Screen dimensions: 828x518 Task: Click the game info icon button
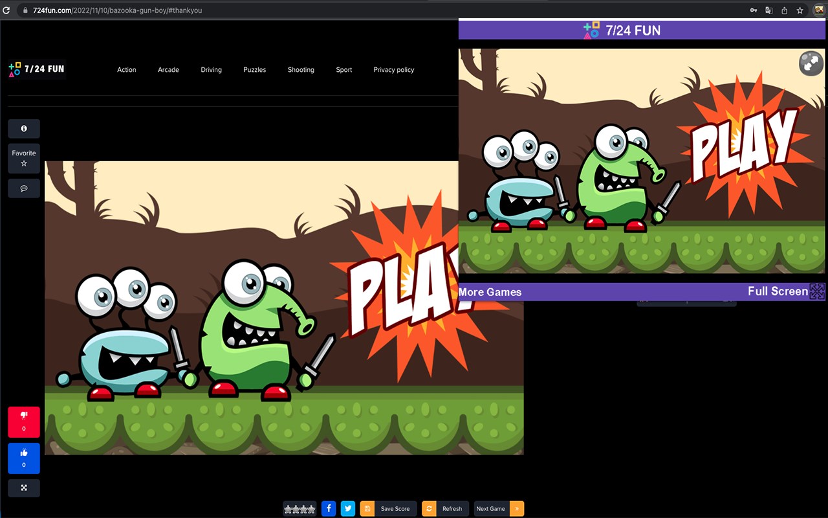click(24, 129)
